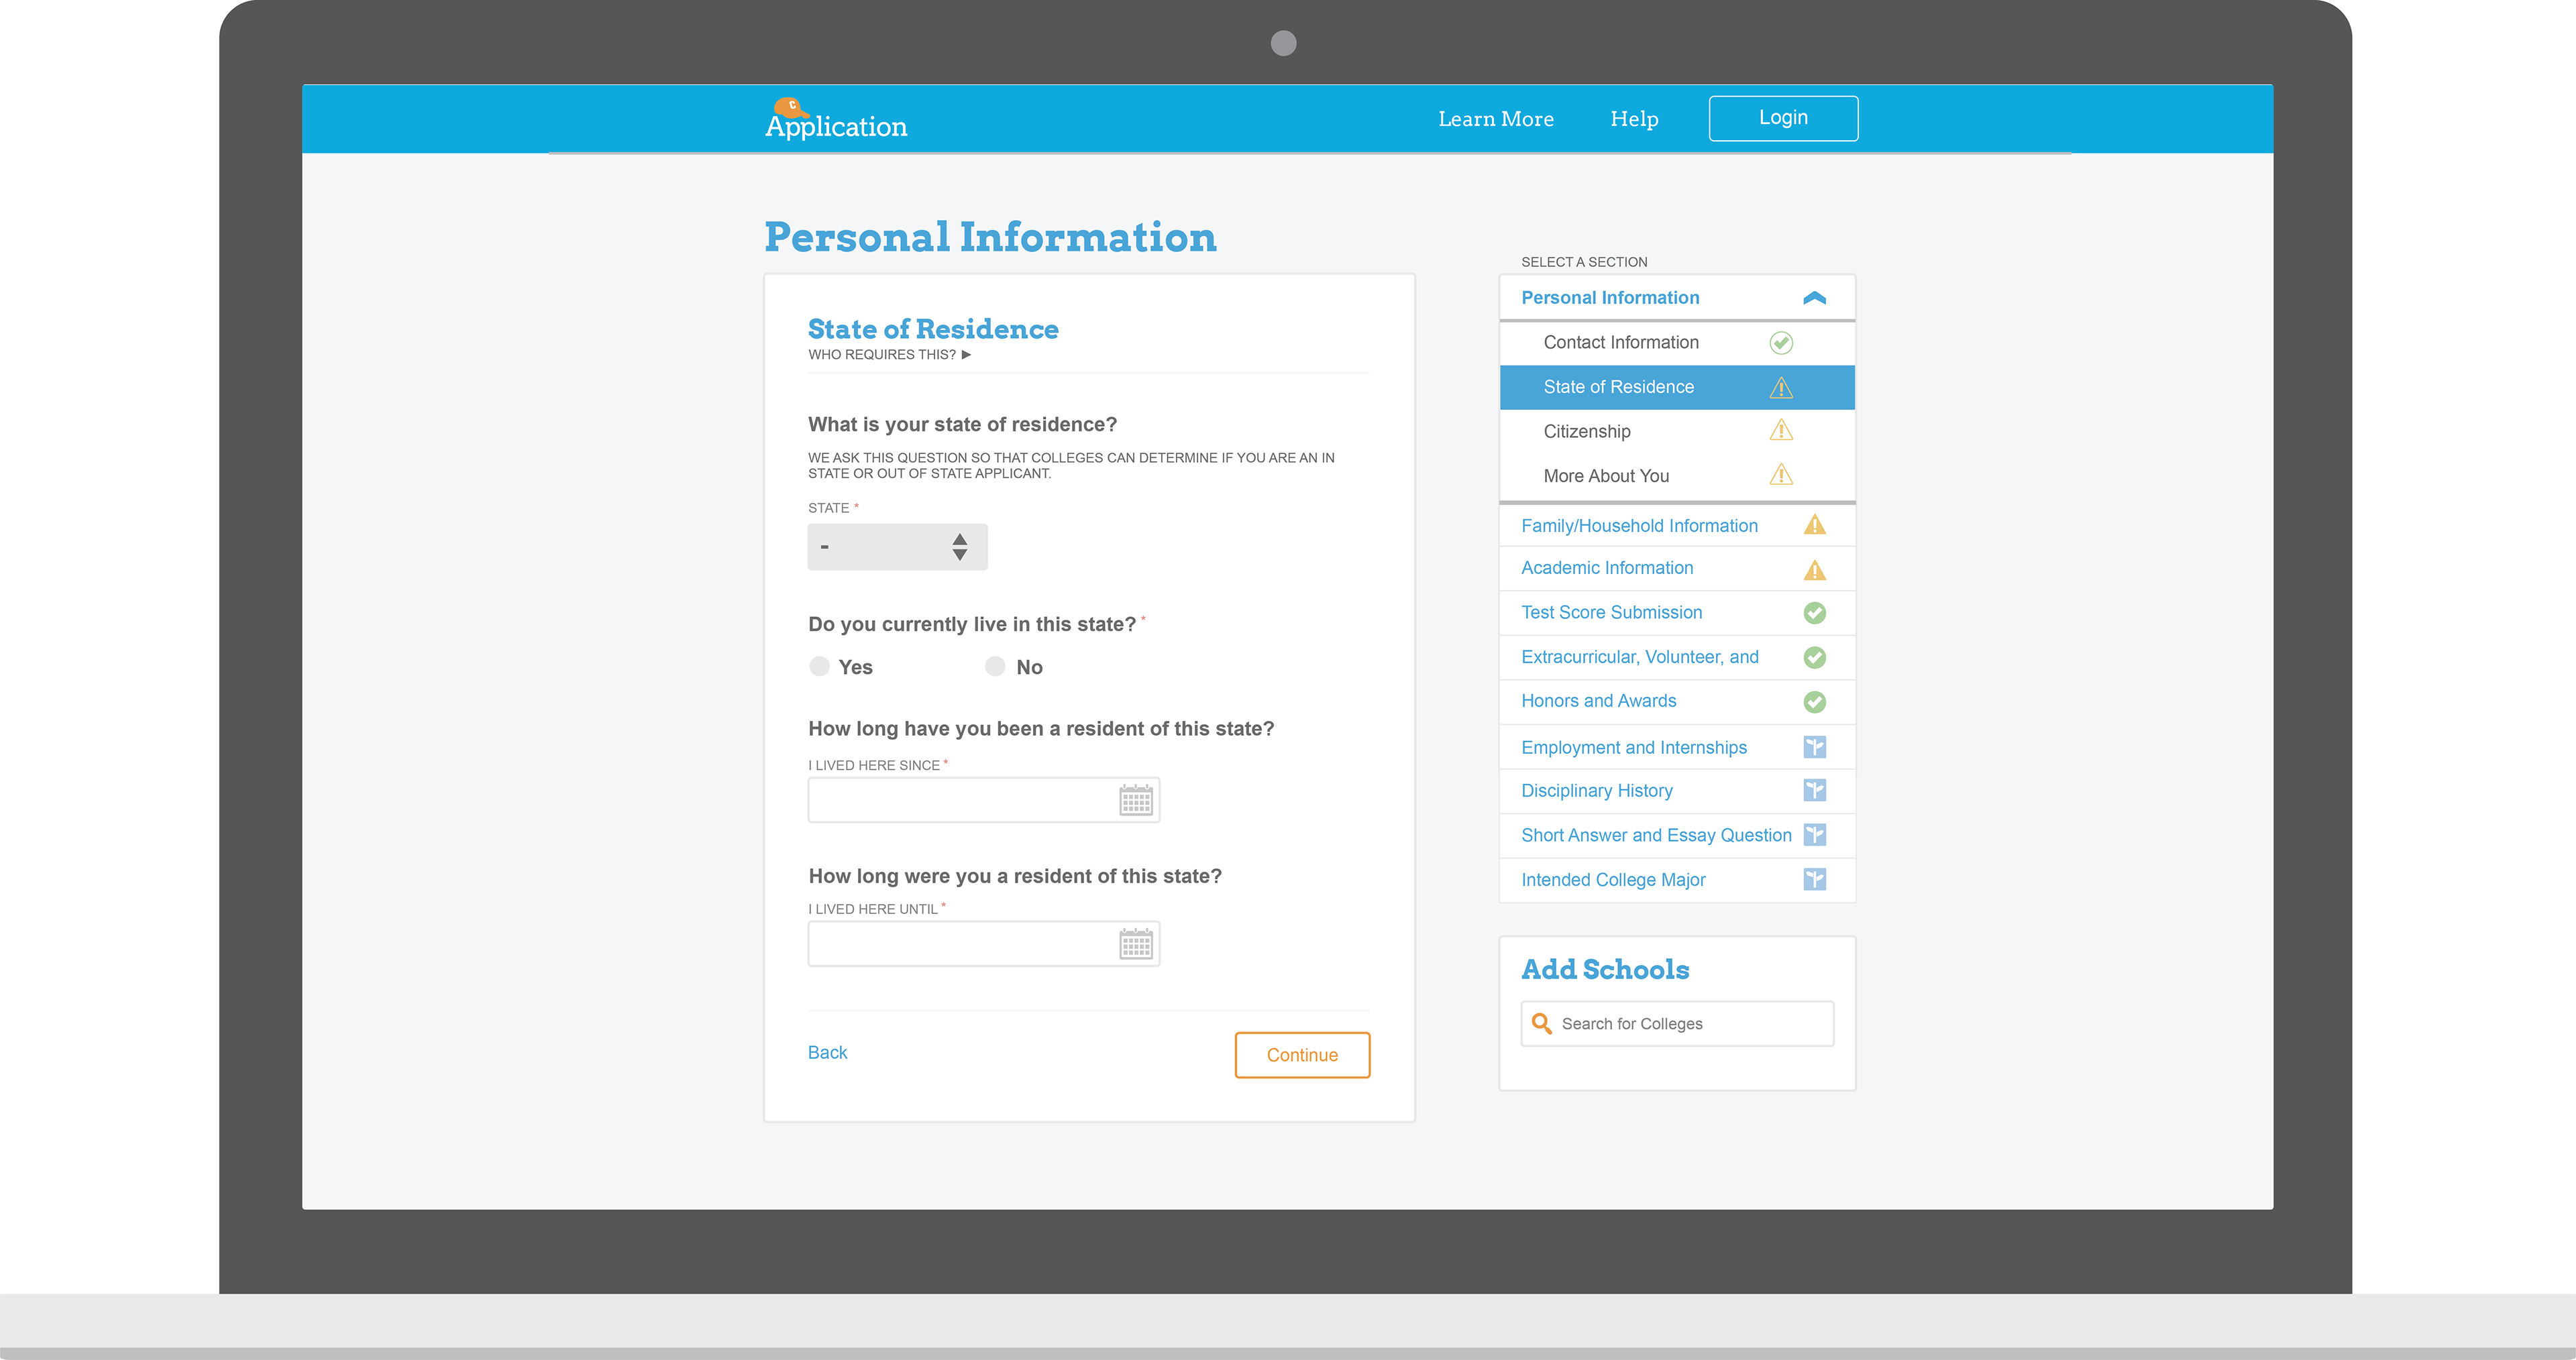
Task: Focus the I Lived Here Until date field
Action: pos(984,944)
